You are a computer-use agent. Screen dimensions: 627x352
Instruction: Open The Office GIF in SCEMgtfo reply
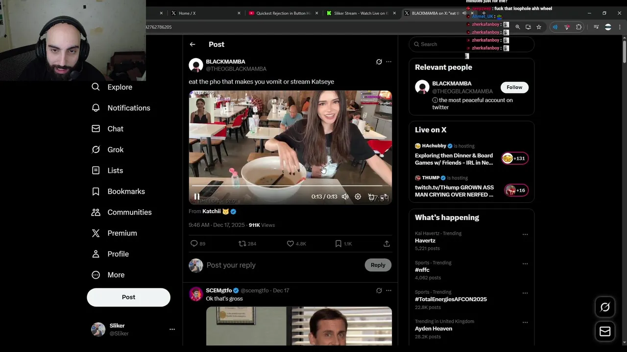tap(299, 326)
